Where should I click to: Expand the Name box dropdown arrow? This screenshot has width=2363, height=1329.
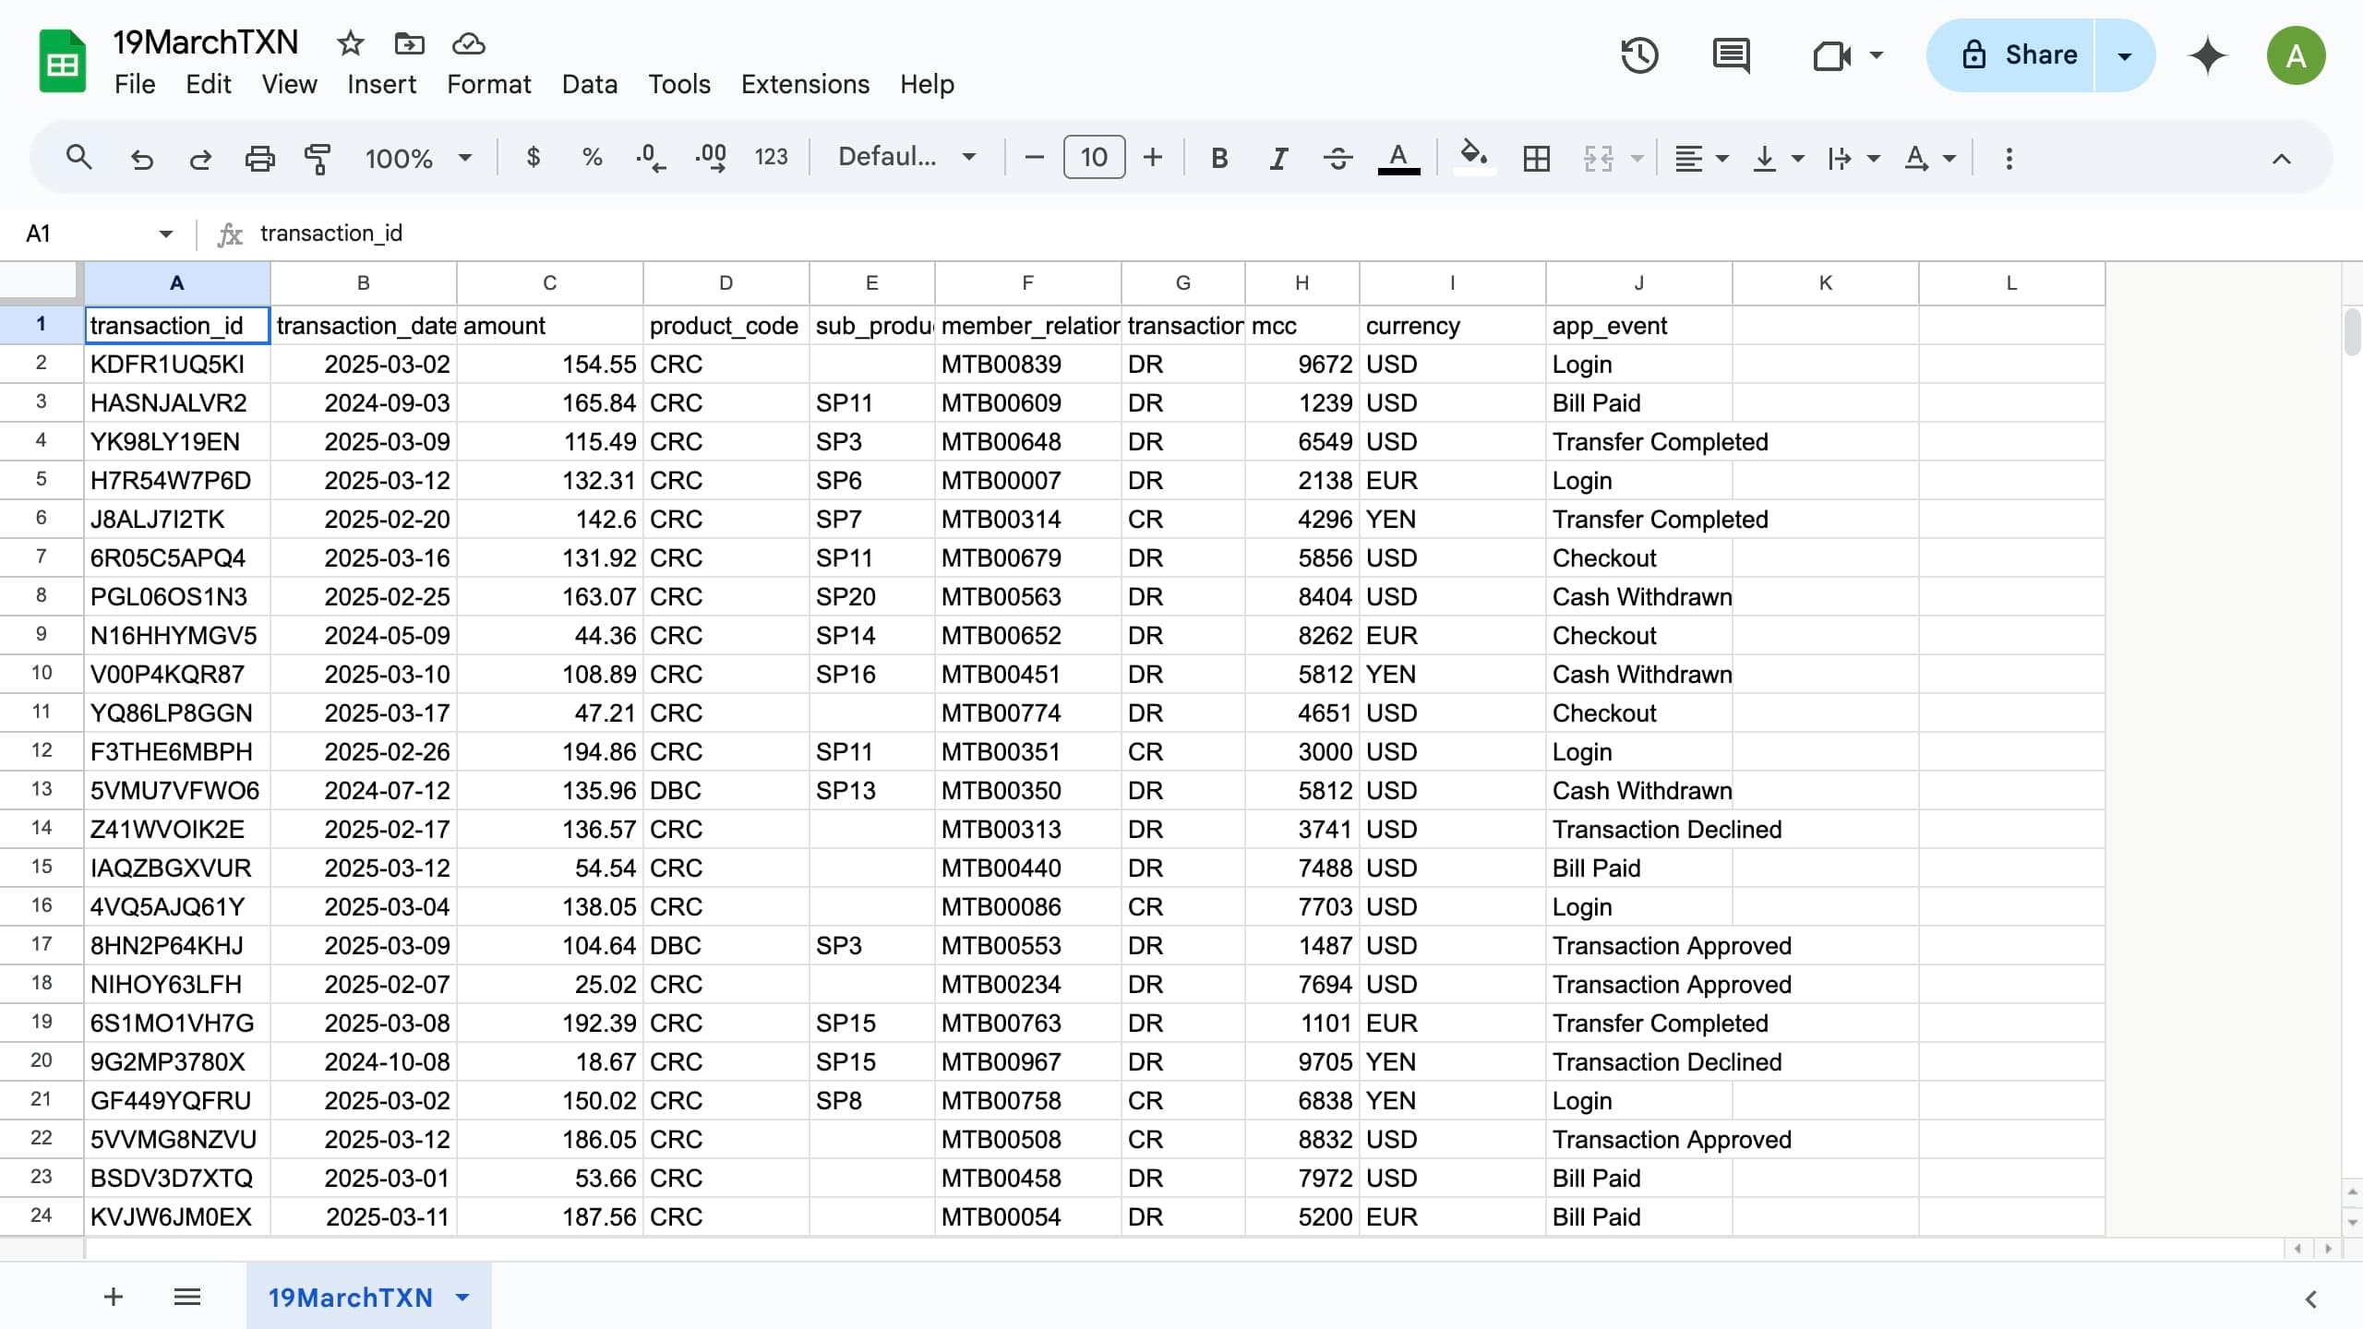coord(166,233)
